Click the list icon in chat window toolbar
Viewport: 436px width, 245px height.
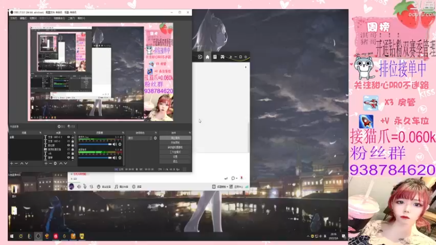click(x=215, y=57)
